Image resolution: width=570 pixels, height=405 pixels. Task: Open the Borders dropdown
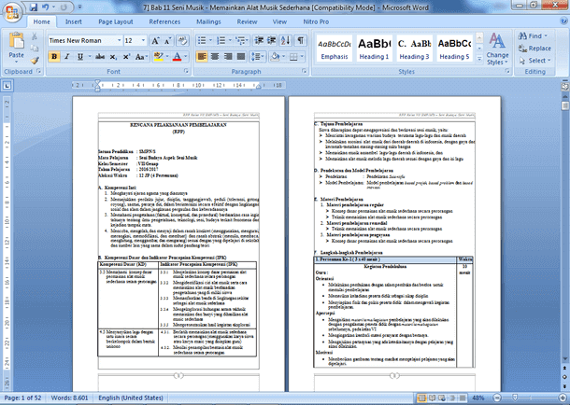coord(303,57)
